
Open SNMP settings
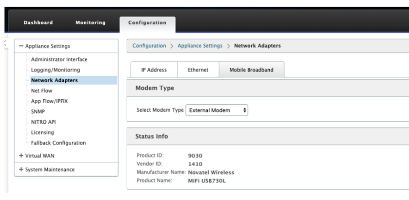click(38, 112)
